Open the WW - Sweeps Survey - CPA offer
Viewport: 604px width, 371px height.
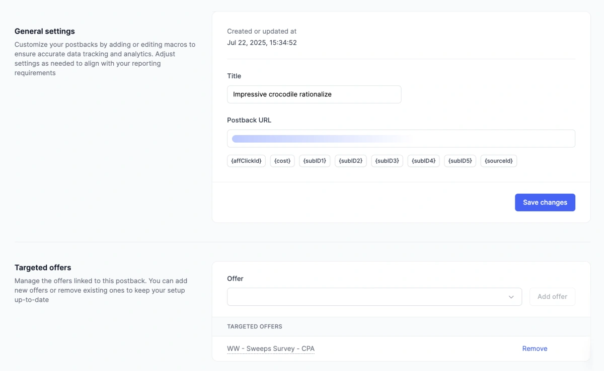(x=271, y=348)
